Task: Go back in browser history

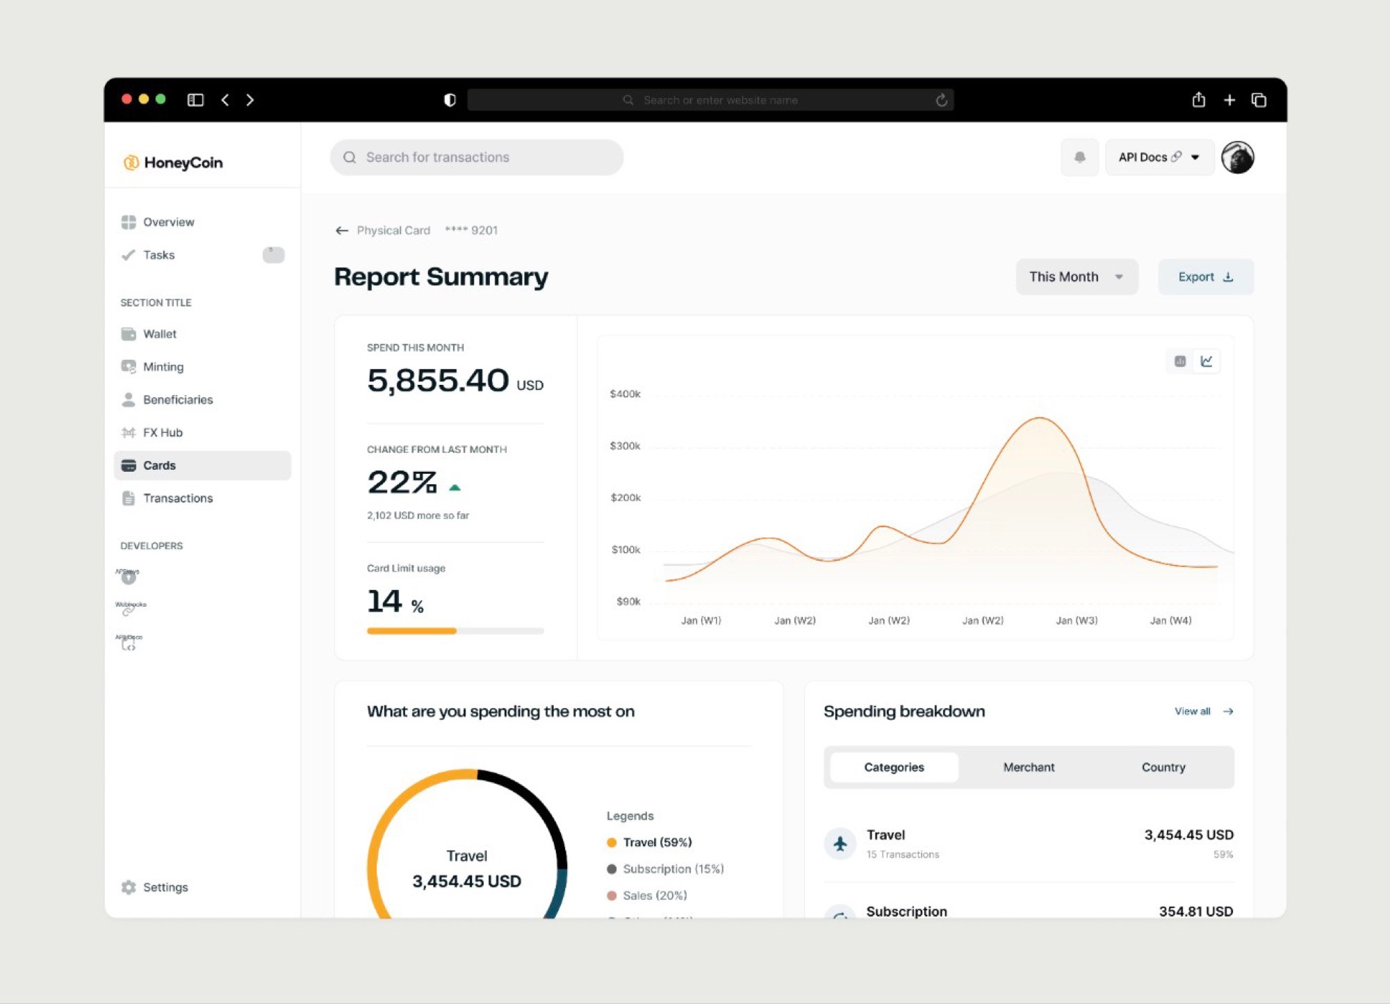Action: [225, 100]
